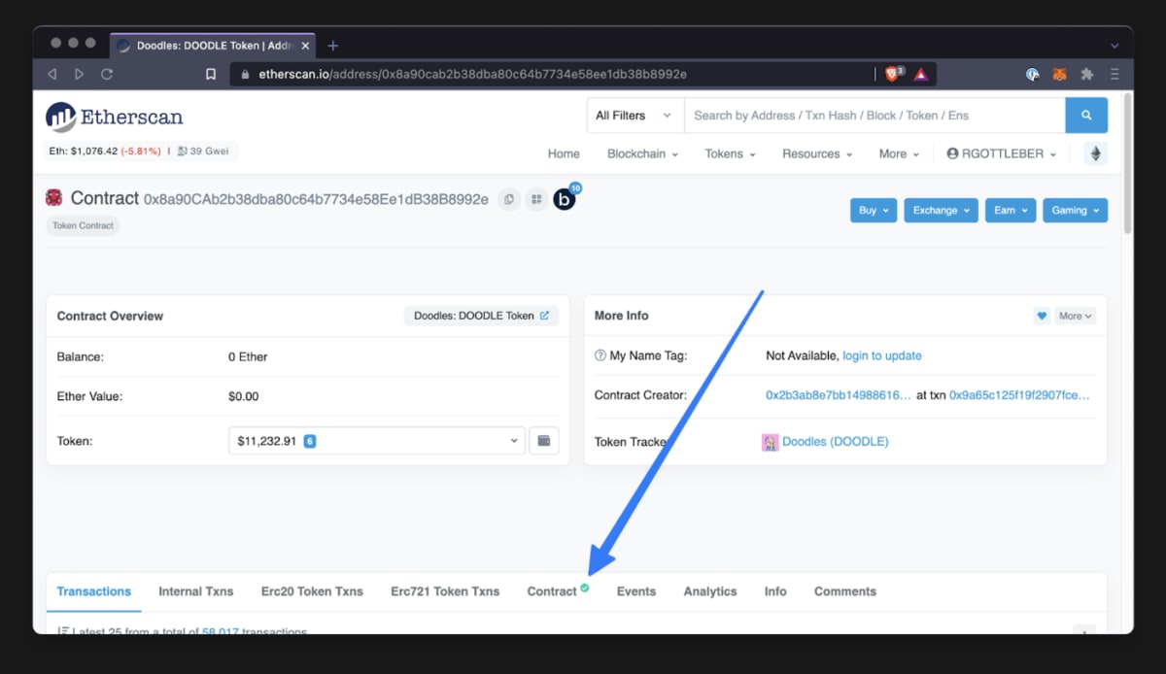The image size is (1166, 674).
Task: Click the browser address bar URL
Action: [472, 74]
